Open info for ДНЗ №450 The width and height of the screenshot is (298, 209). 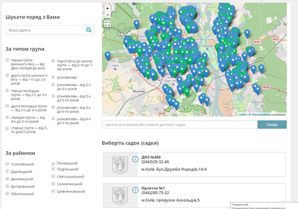(135, 159)
